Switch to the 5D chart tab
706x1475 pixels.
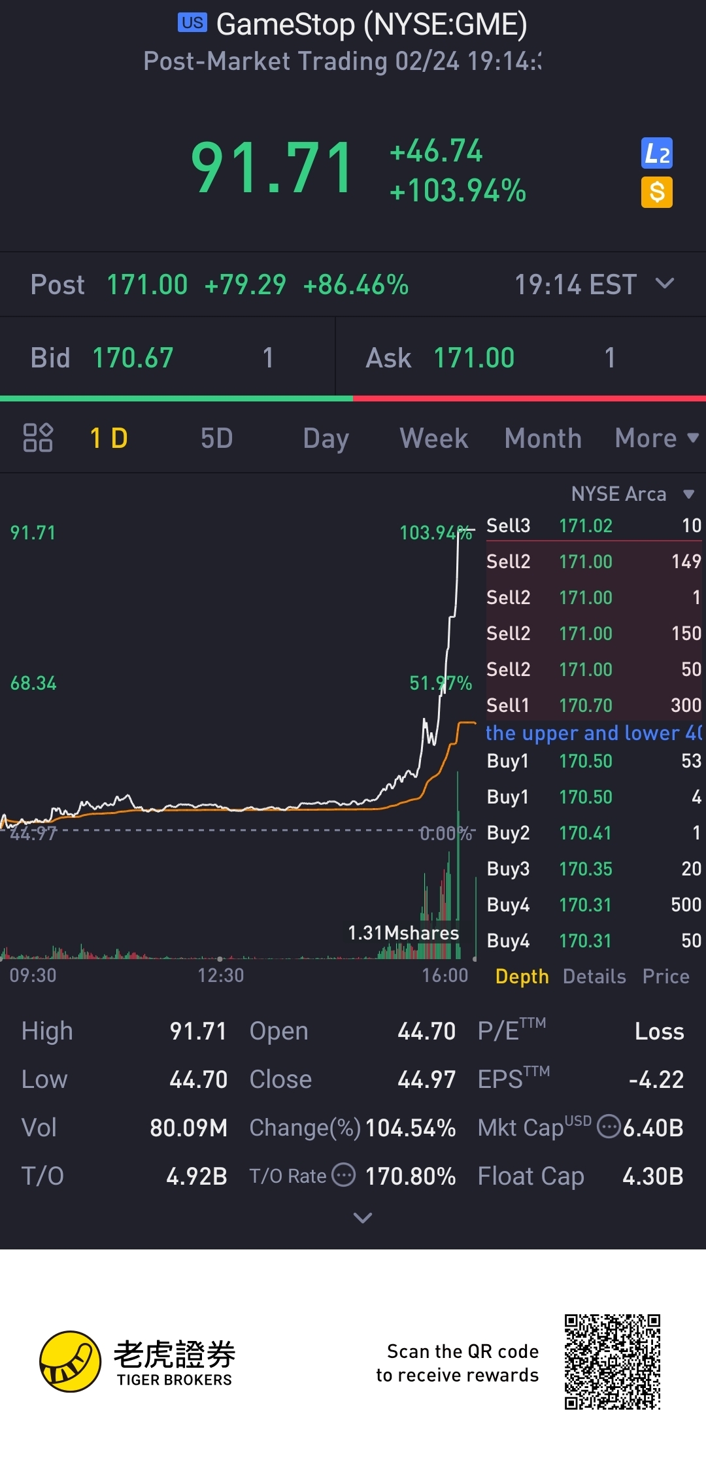[x=216, y=438]
